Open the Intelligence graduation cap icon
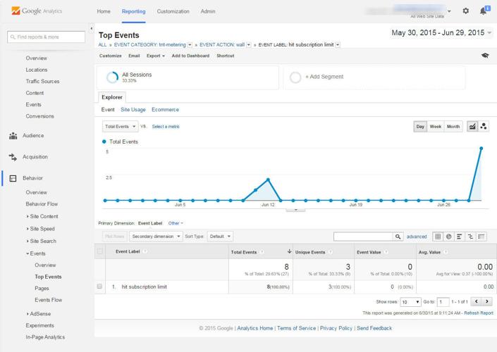This screenshot has width=497, height=352. point(485,56)
